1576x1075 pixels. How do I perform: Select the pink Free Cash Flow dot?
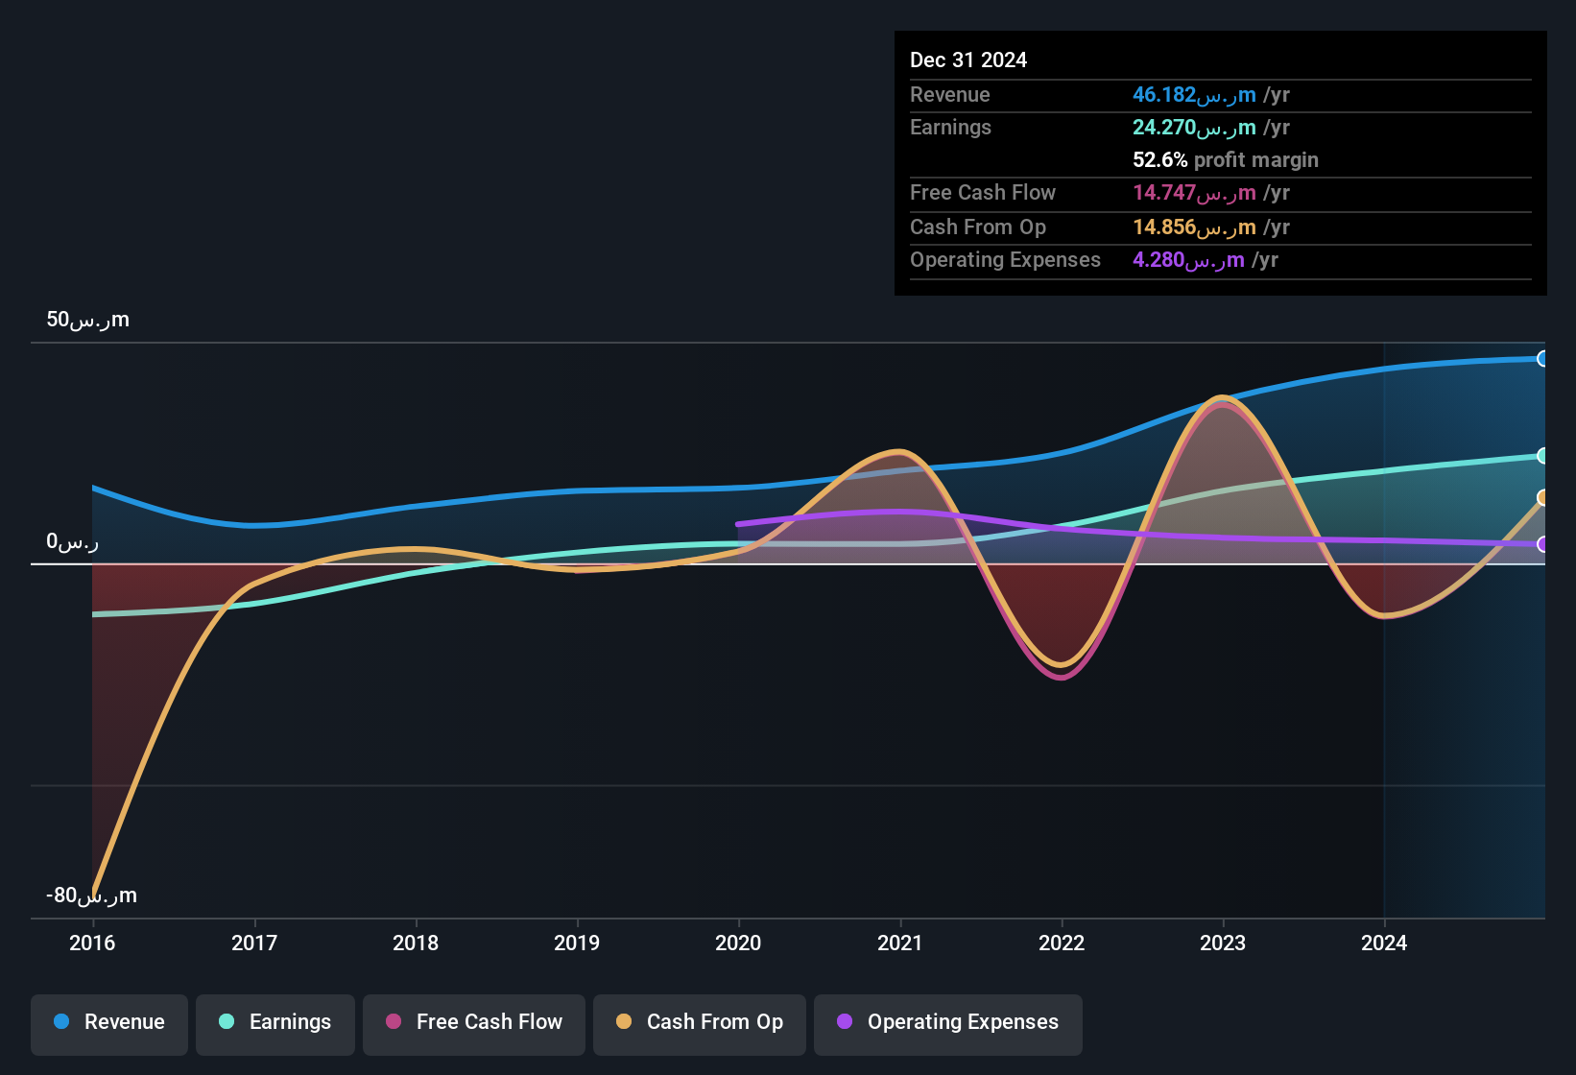click(x=393, y=1022)
